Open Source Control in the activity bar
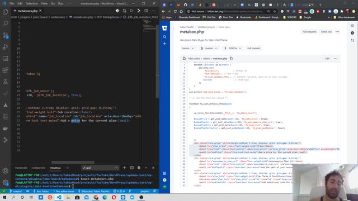Image resolution: width=358 pixels, height=201 pixels. pyautogui.click(x=5, y=35)
